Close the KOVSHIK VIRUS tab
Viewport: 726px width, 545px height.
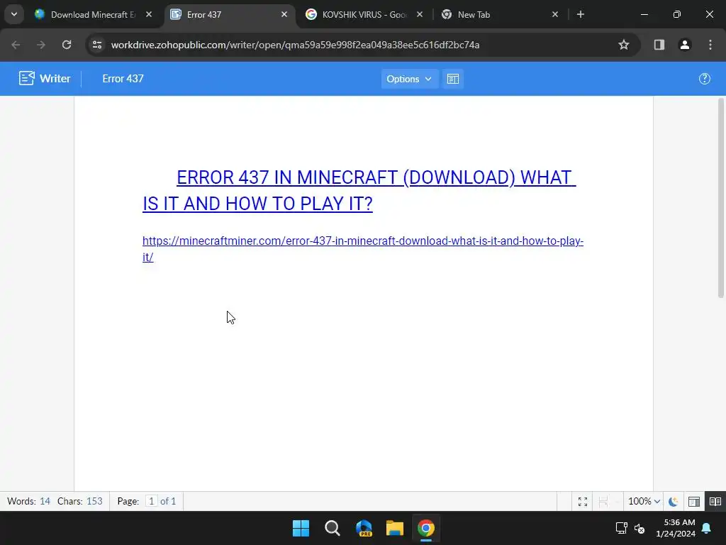420,14
